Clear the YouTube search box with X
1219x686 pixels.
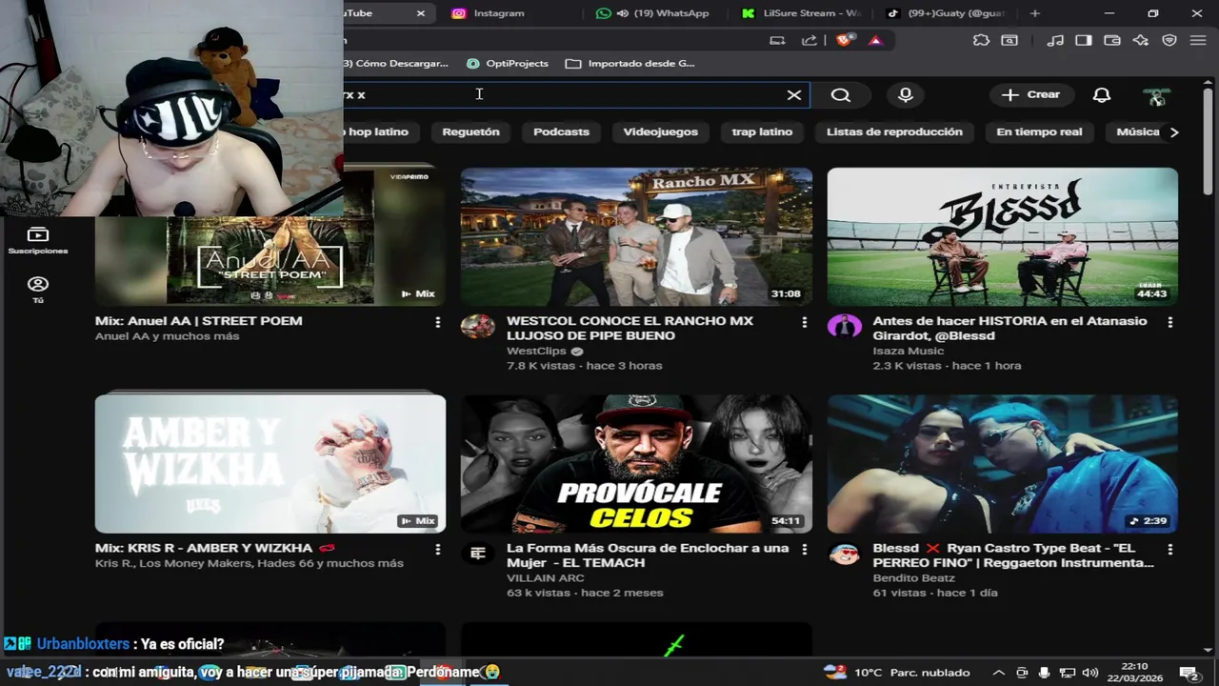794,95
